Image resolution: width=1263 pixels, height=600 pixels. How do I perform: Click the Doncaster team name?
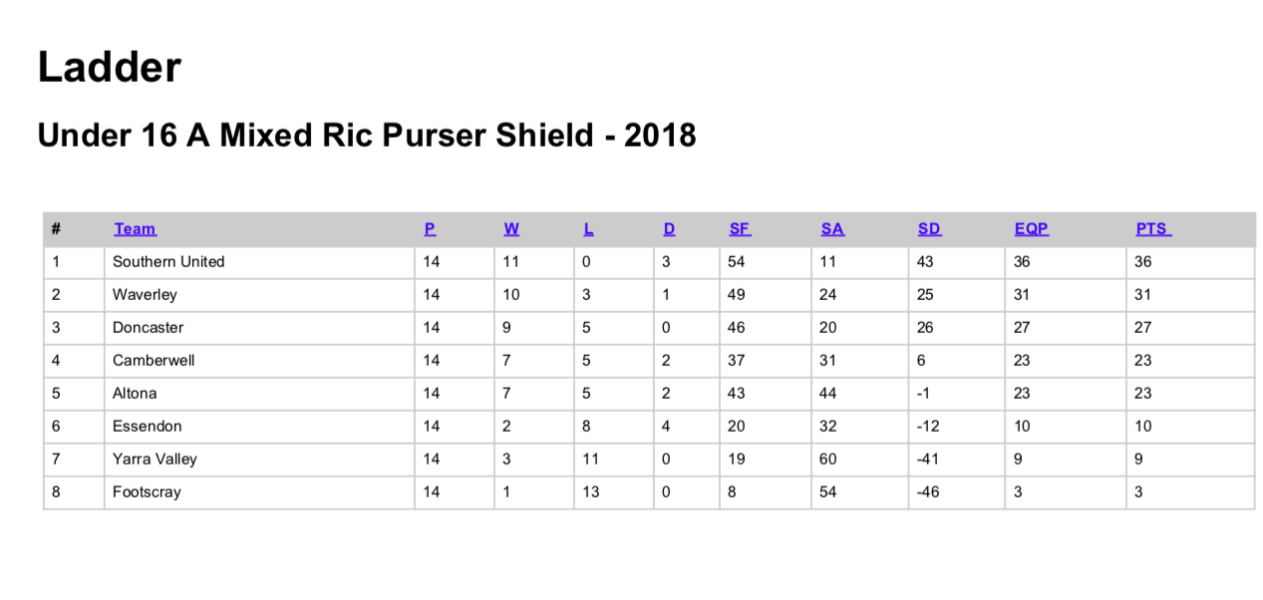[148, 328]
